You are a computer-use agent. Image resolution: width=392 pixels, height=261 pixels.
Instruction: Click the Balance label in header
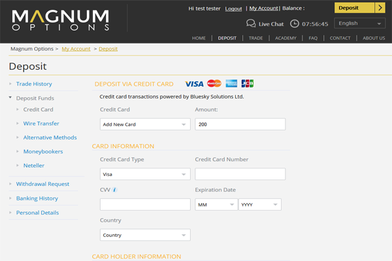293,8
